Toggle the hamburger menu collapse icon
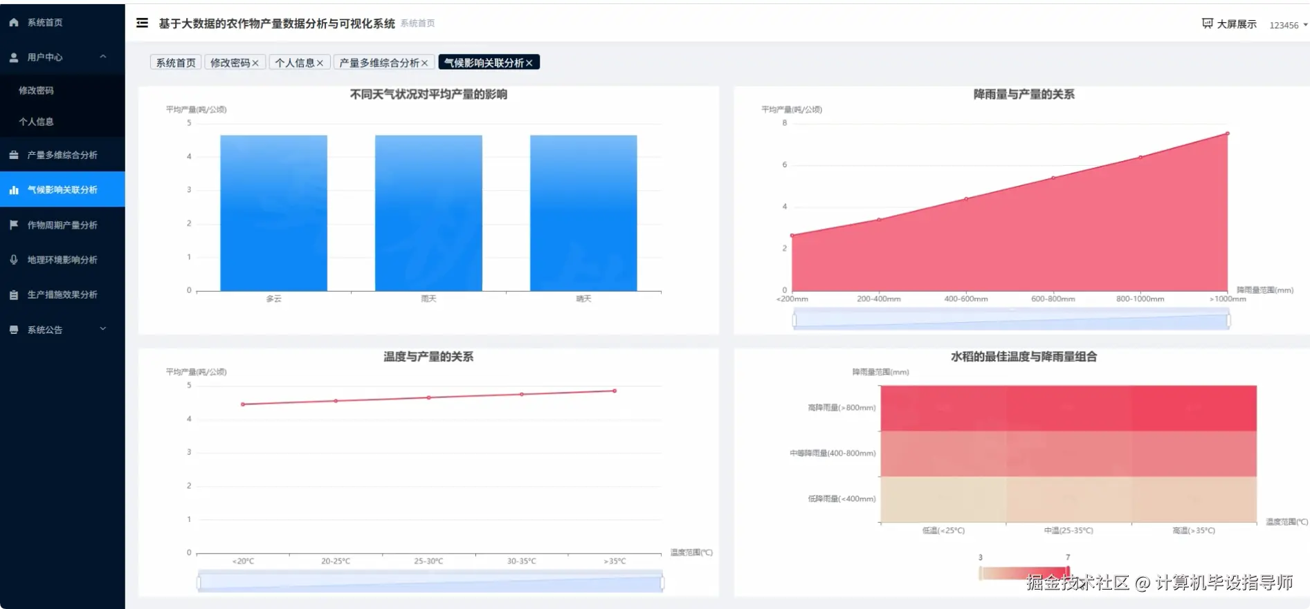This screenshot has height=609, width=1310. (x=143, y=23)
